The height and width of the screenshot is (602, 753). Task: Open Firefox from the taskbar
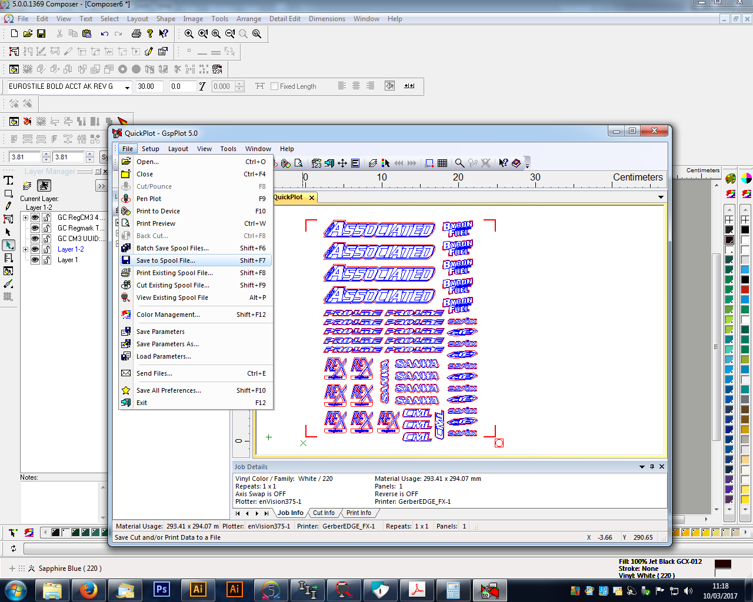(x=89, y=590)
